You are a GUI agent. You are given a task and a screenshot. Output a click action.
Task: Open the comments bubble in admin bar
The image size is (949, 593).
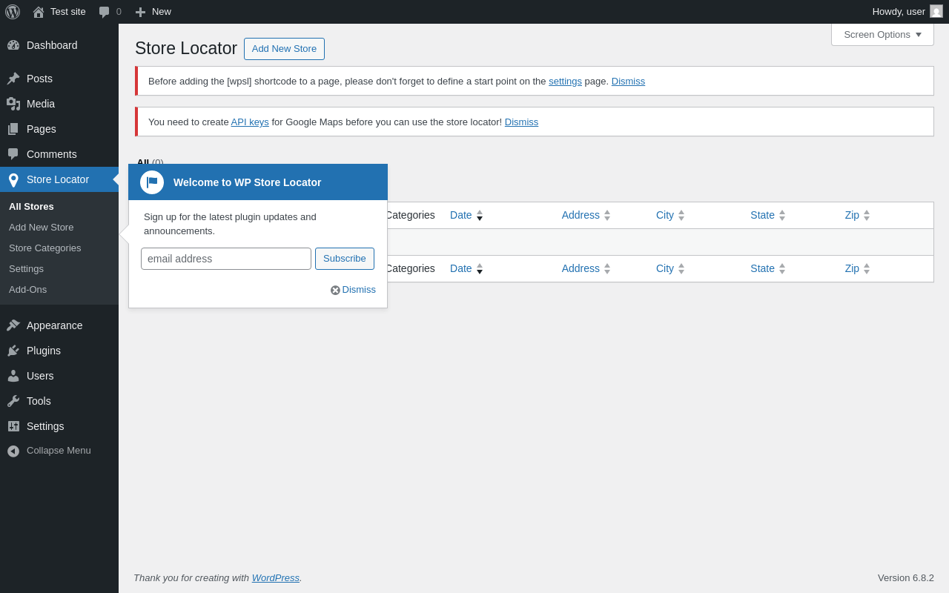click(x=105, y=12)
